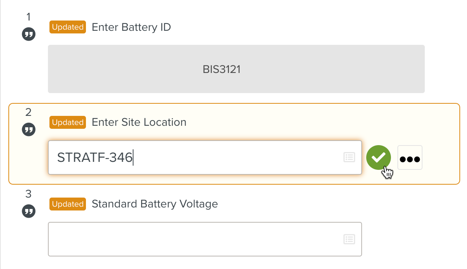The height and width of the screenshot is (269, 467).
Task: Open comments for Standard Battery Voltage step
Action: tap(29, 211)
